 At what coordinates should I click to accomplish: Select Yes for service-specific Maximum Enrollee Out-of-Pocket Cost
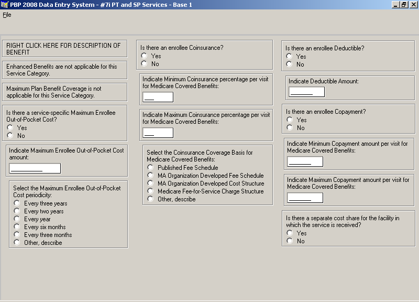point(10,127)
